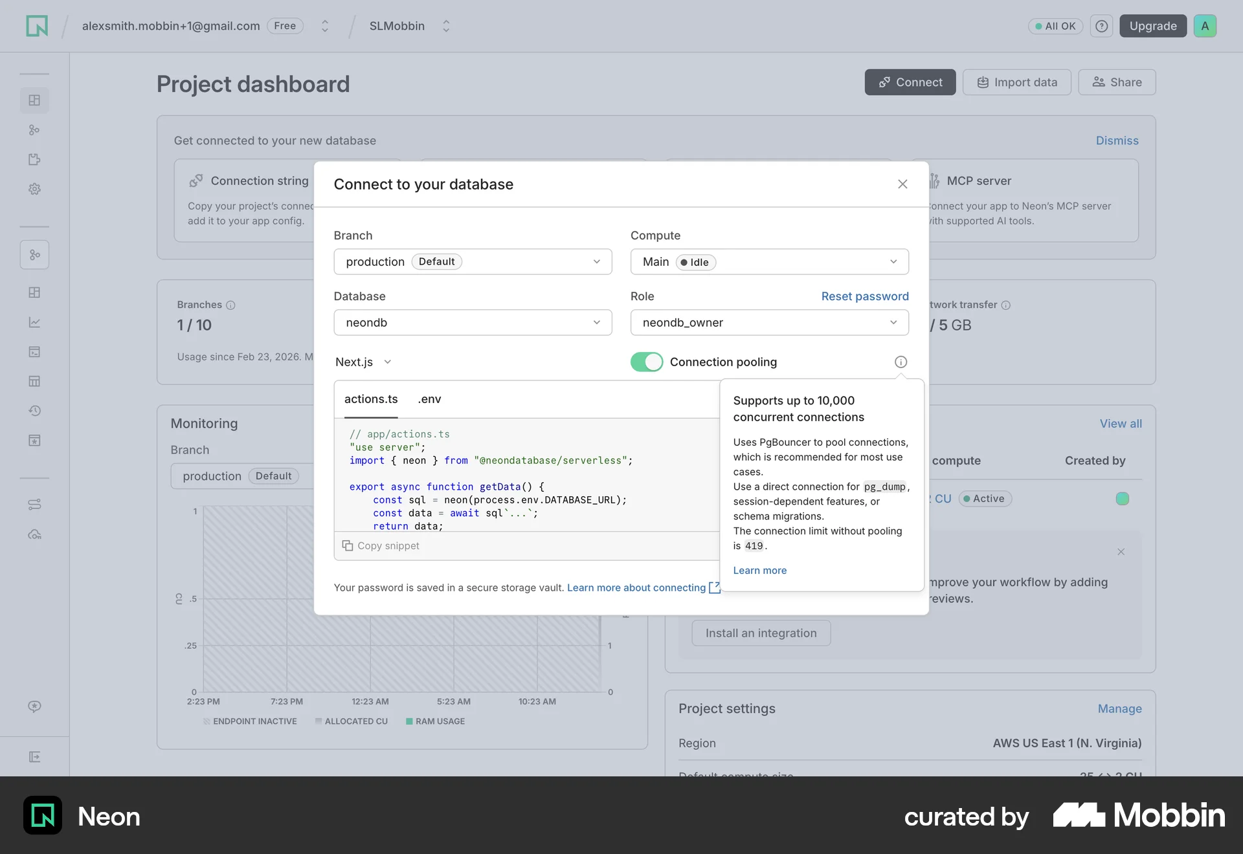Open the help question mark icon
Image resolution: width=1243 pixels, height=854 pixels.
pos(1101,26)
